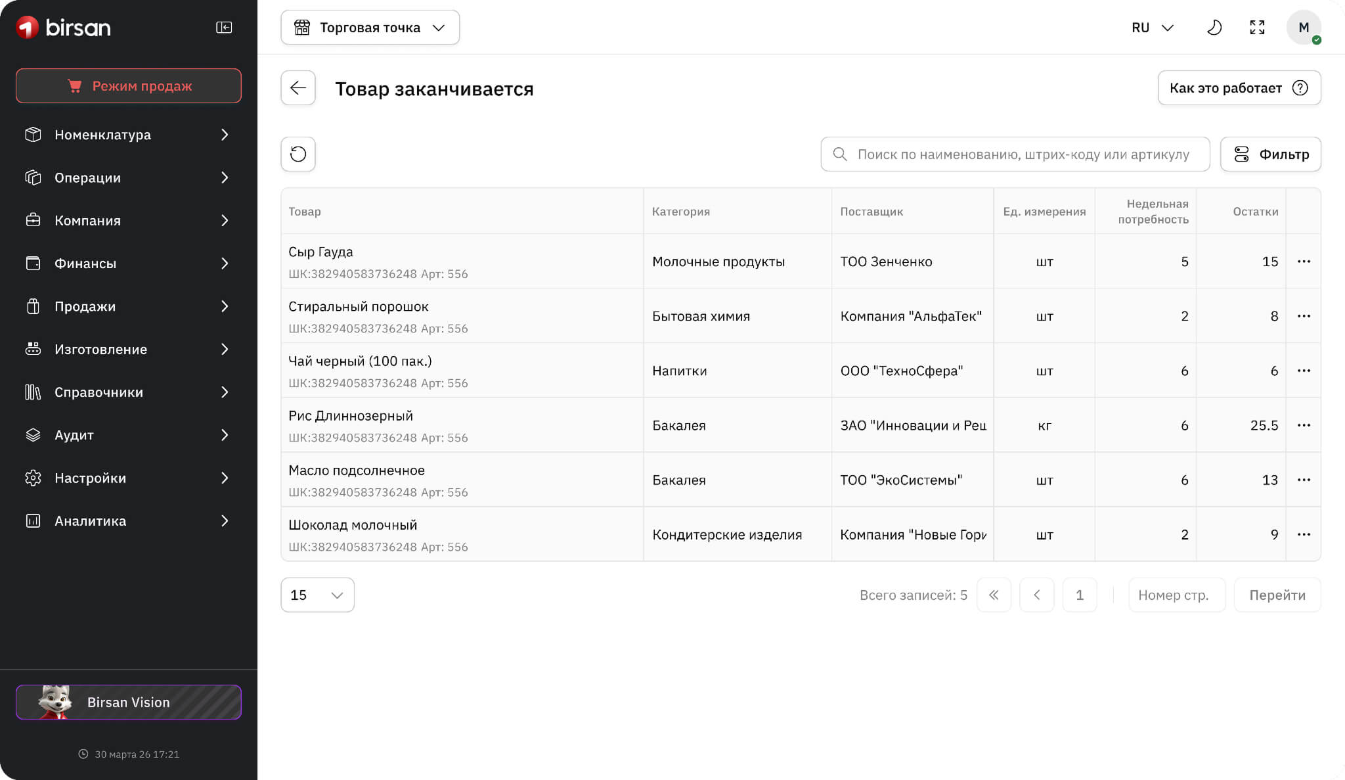Toggle dark mode moon icon
The height and width of the screenshot is (780, 1345).
[1214, 27]
